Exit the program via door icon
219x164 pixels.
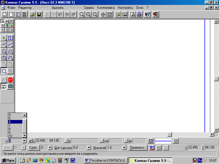pos(155,14)
